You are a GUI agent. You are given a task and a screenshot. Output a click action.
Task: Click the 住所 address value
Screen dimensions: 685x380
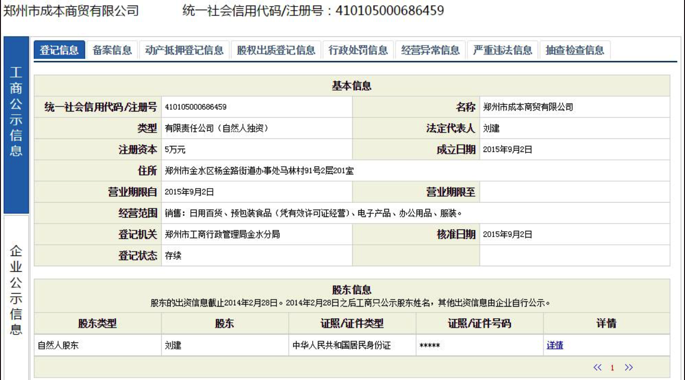click(259, 171)
